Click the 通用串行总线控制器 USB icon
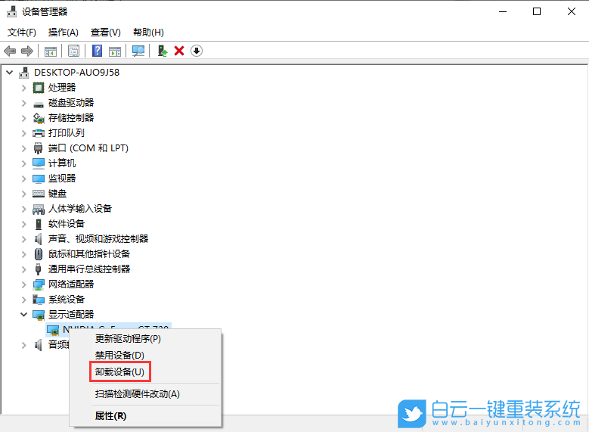 (x=39, y=269)
